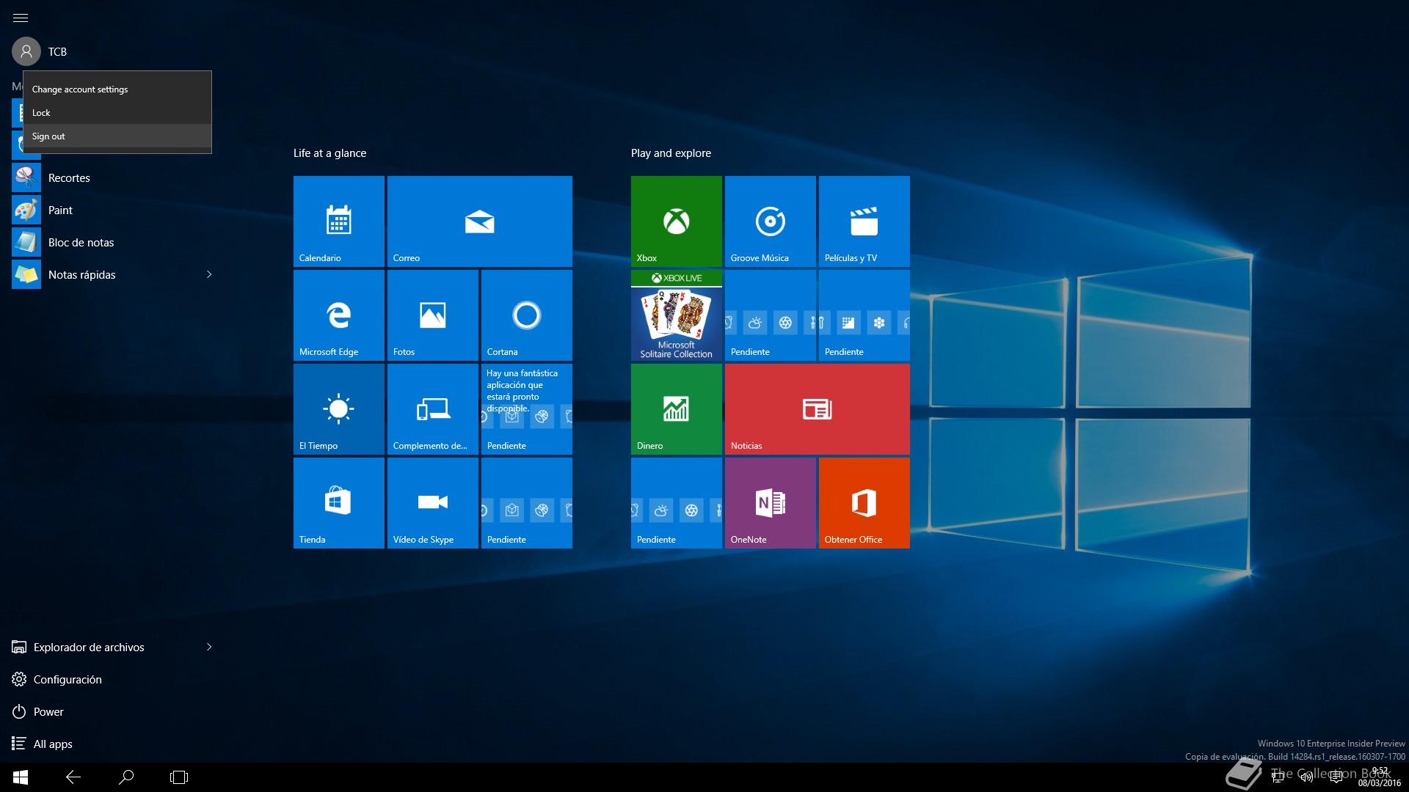The height and width of the screenshot is (792, 1409).
Task: Open the Correo mail tile
Action: tap(480, 221)
